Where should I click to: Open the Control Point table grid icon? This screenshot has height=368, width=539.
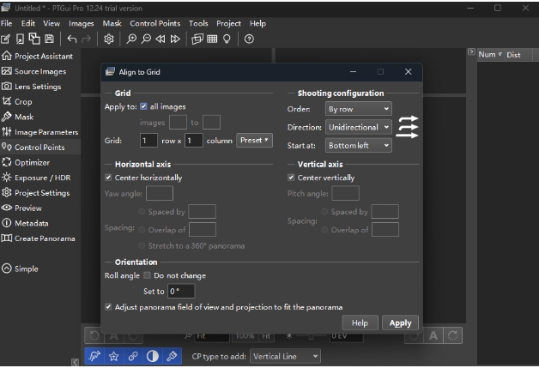(x=212, y=39)
